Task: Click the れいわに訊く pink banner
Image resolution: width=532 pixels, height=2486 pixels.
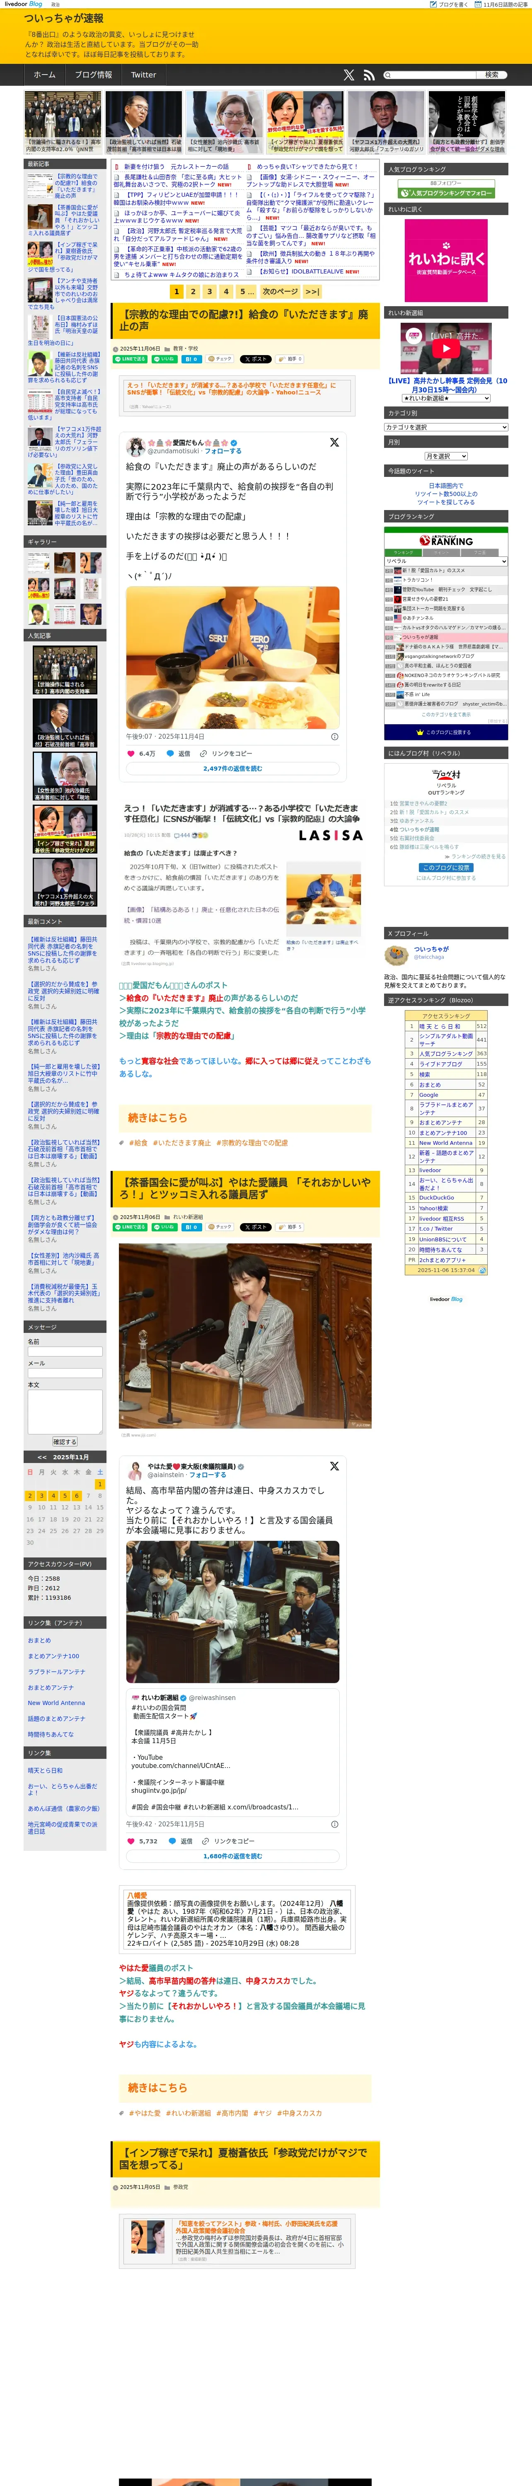Action: coord(446,261)
